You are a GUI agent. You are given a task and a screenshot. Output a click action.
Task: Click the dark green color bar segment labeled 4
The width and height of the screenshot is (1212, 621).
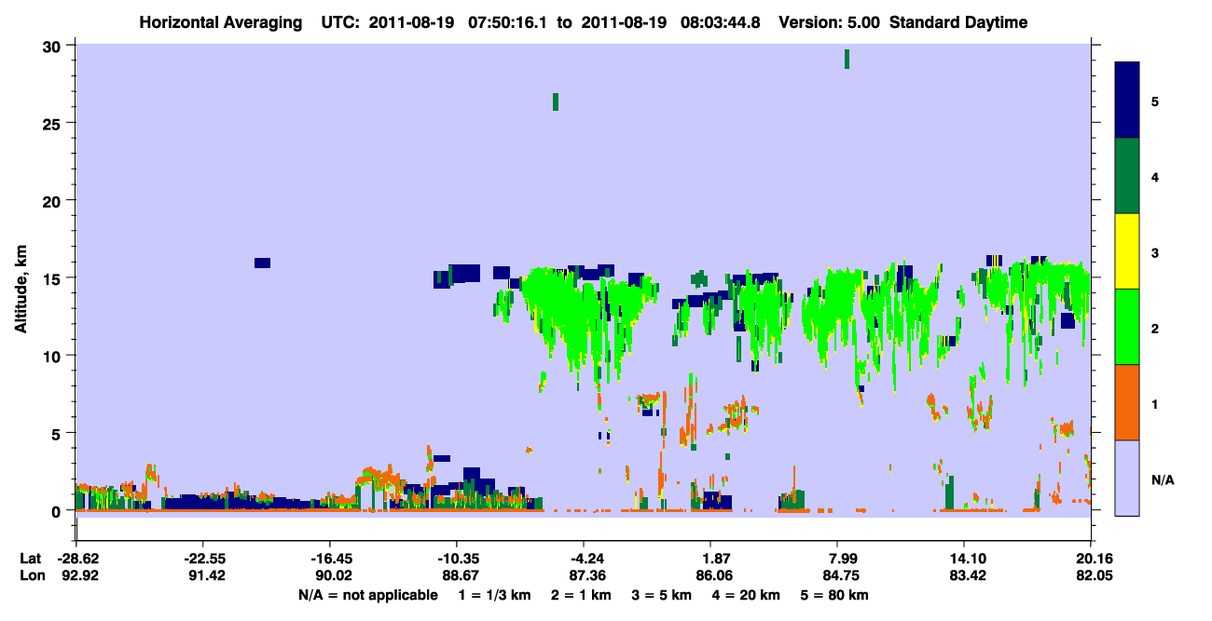1127,176
